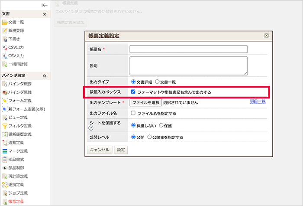Click the フォーム定義 icon
This screenshot has width=303, height=206.
click(x=5, y=101)
